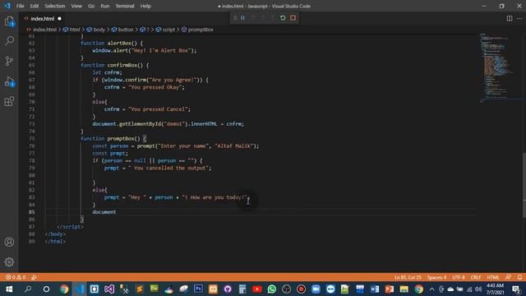Click the feedback icon in the status bar
526x296 pixels.
click(508, 277)
